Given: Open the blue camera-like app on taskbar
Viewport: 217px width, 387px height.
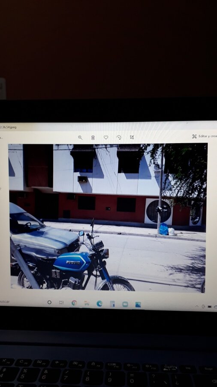Looking at the screenshot, I should [x=125, y=304].
